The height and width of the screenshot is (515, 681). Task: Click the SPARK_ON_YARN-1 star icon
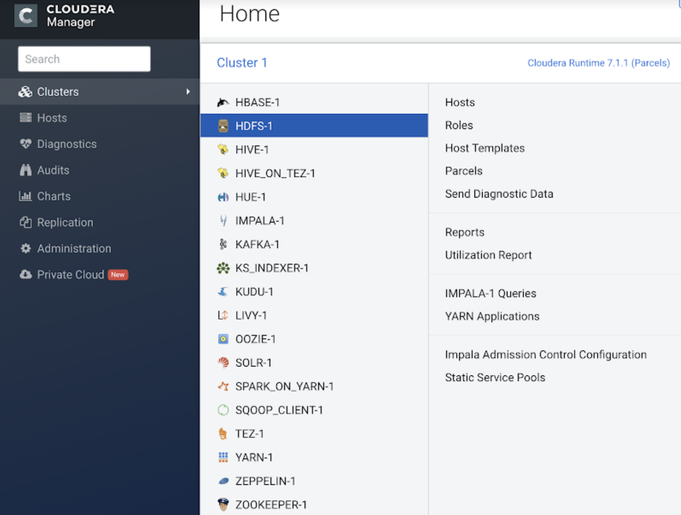tap(223, 386)
